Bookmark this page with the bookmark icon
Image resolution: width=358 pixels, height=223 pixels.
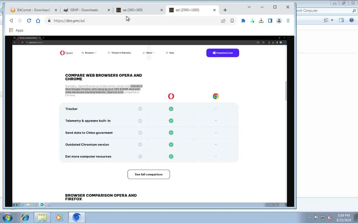click(232, 21)
